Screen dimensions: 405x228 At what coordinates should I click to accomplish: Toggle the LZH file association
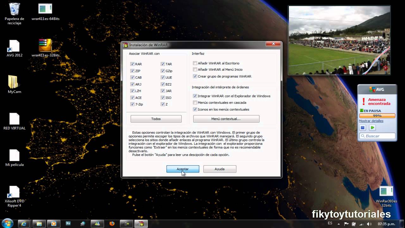132,91
